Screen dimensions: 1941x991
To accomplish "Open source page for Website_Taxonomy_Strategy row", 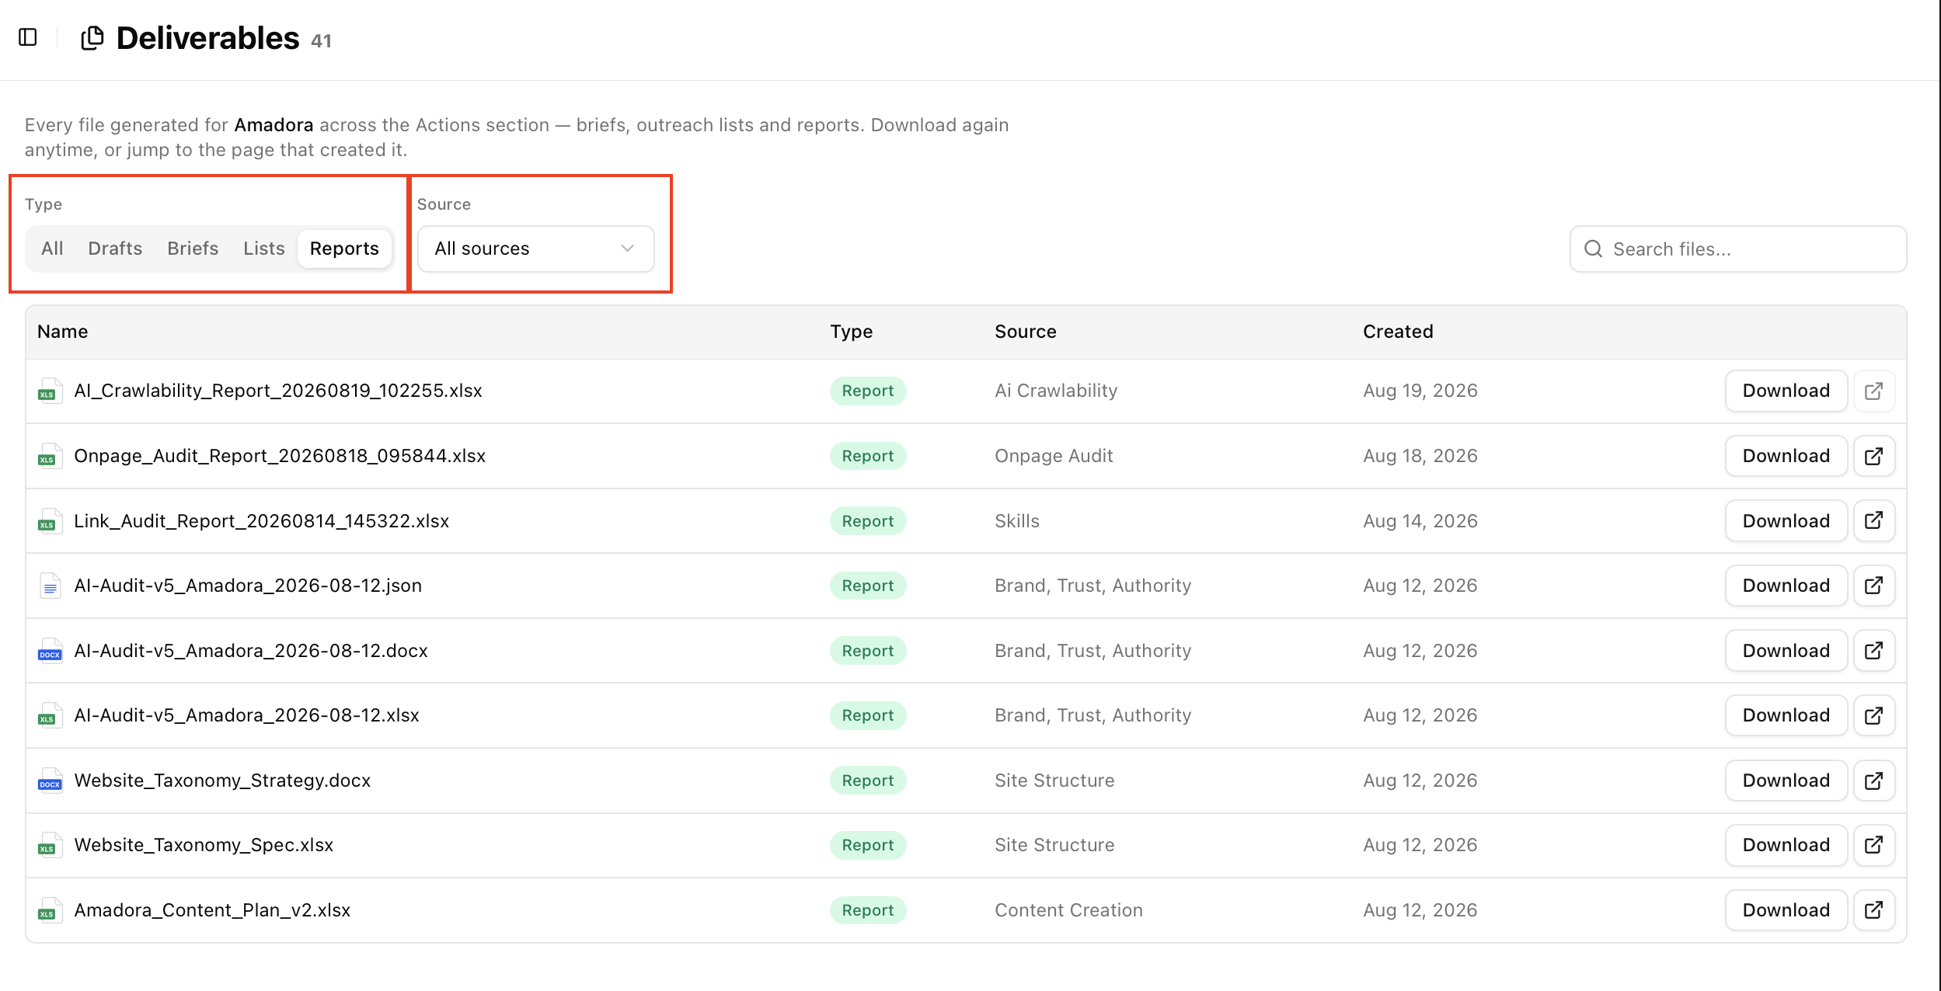I will (1873, 781).
